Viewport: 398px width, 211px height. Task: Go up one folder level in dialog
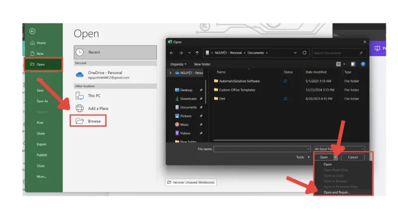[x=198, y=53]
